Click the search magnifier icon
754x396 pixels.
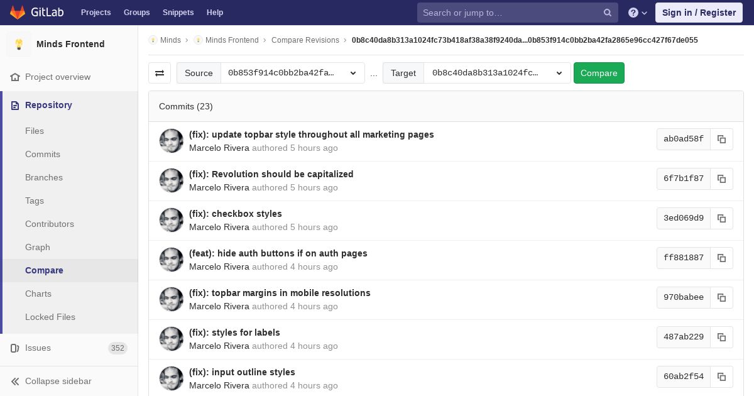[608, 13]
